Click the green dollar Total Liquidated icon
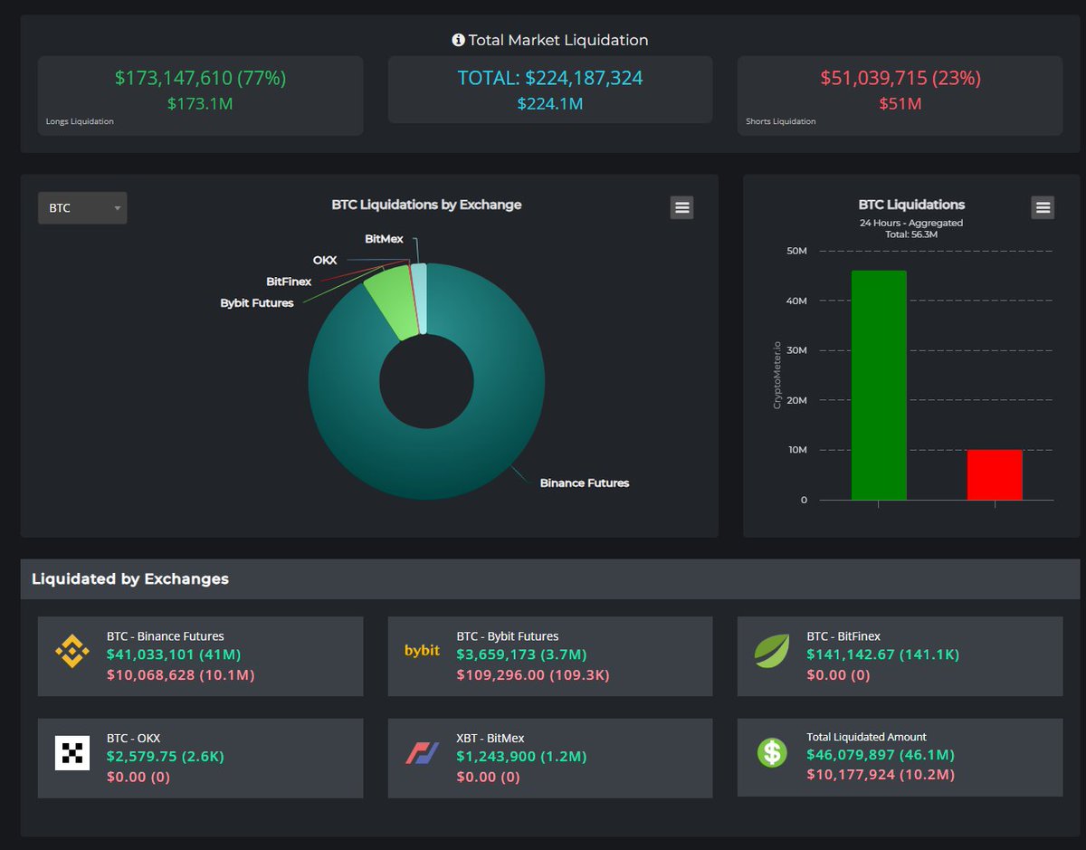 coord(772,752)
